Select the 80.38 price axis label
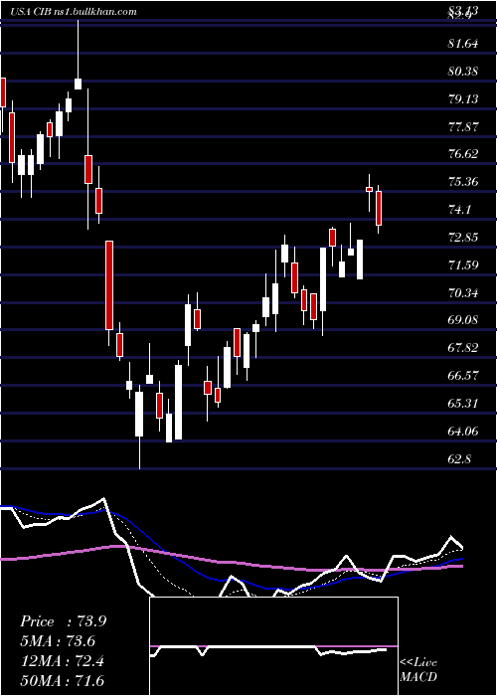This screenshot has width=497, height=696. pyautogui.click(x=463, y=71)
